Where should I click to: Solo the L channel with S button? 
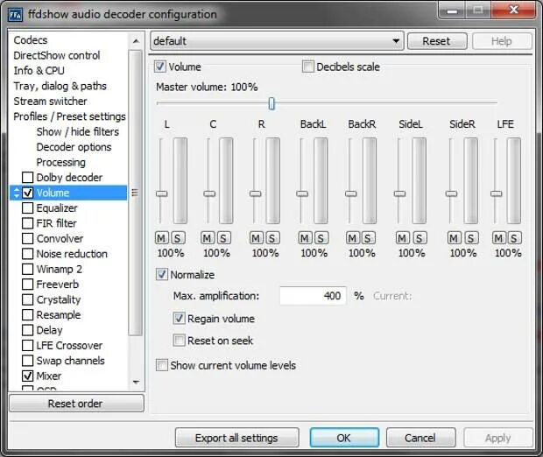tap(178, 238)
